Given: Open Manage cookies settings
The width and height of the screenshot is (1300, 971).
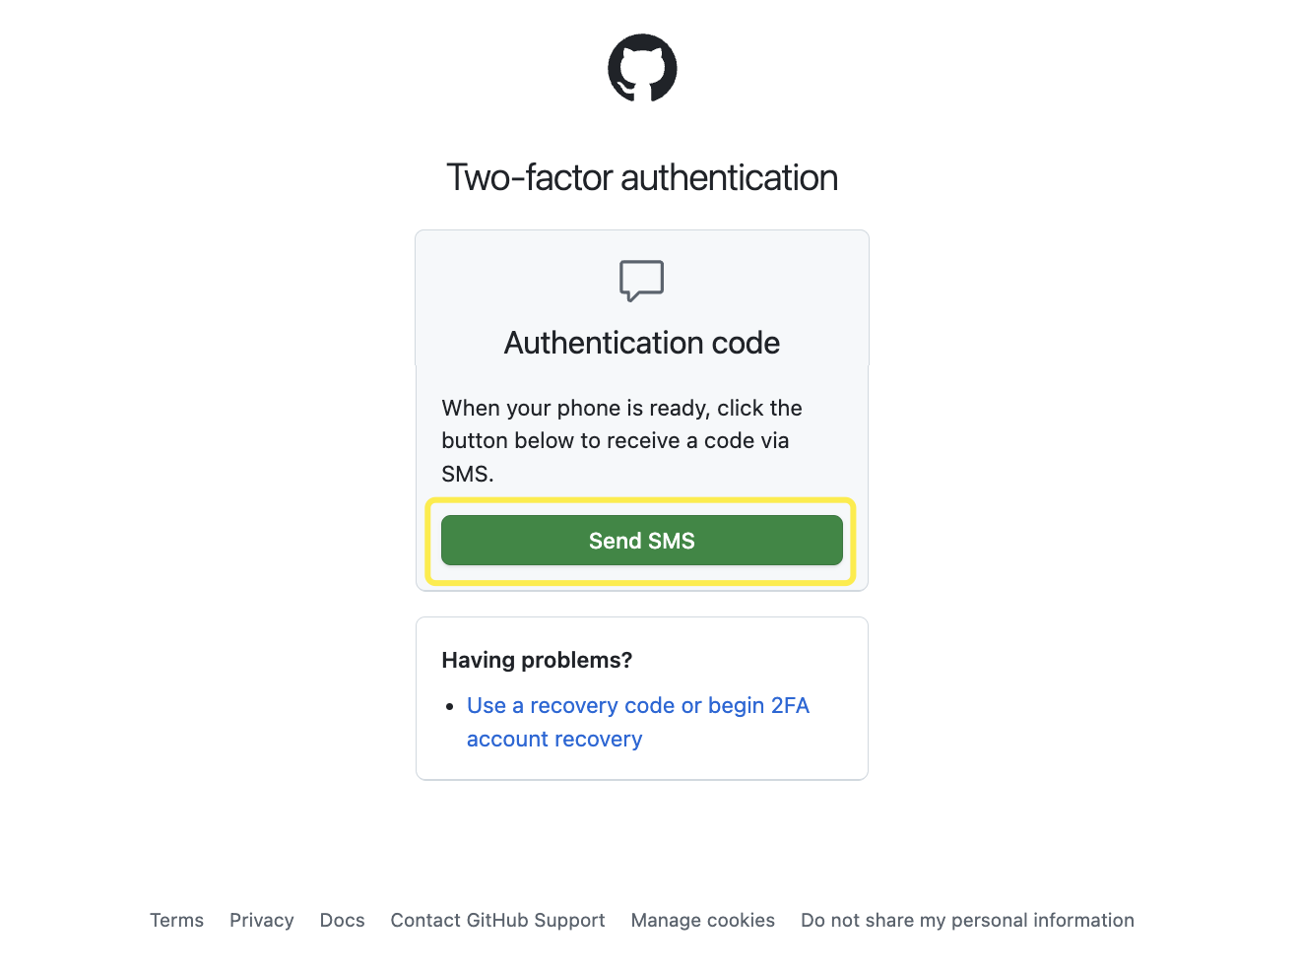Looking at the screenshot, I should click(x=702, y=920).
